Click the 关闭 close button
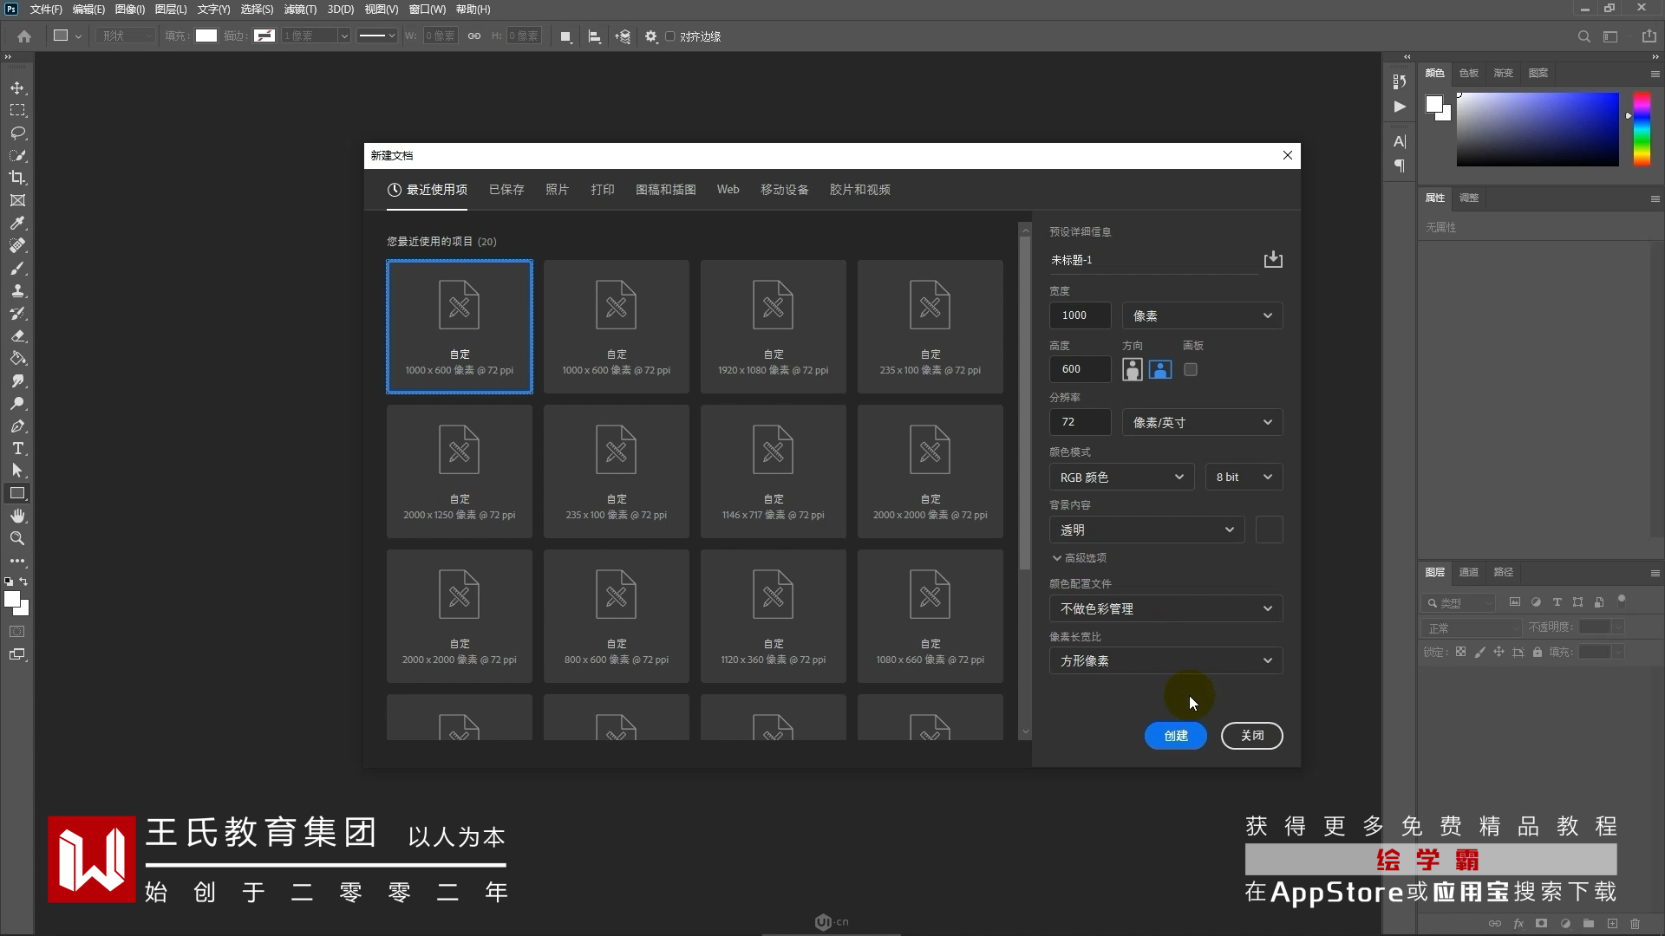Image resolution: width=1665 pixels, height=936 pixels. click(1251, 736)
